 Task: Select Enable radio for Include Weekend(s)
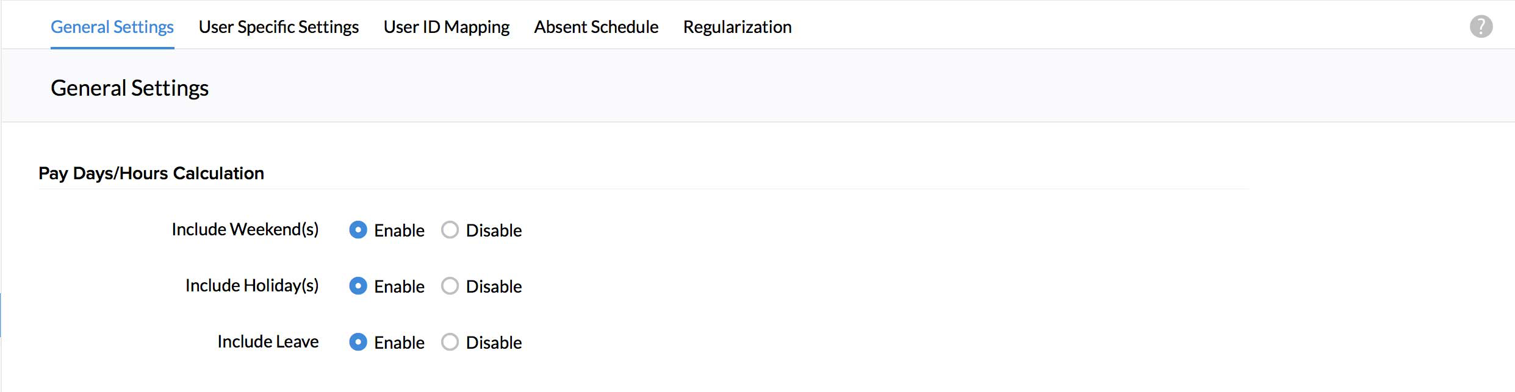pyautogui.click(x=358, y=230)
